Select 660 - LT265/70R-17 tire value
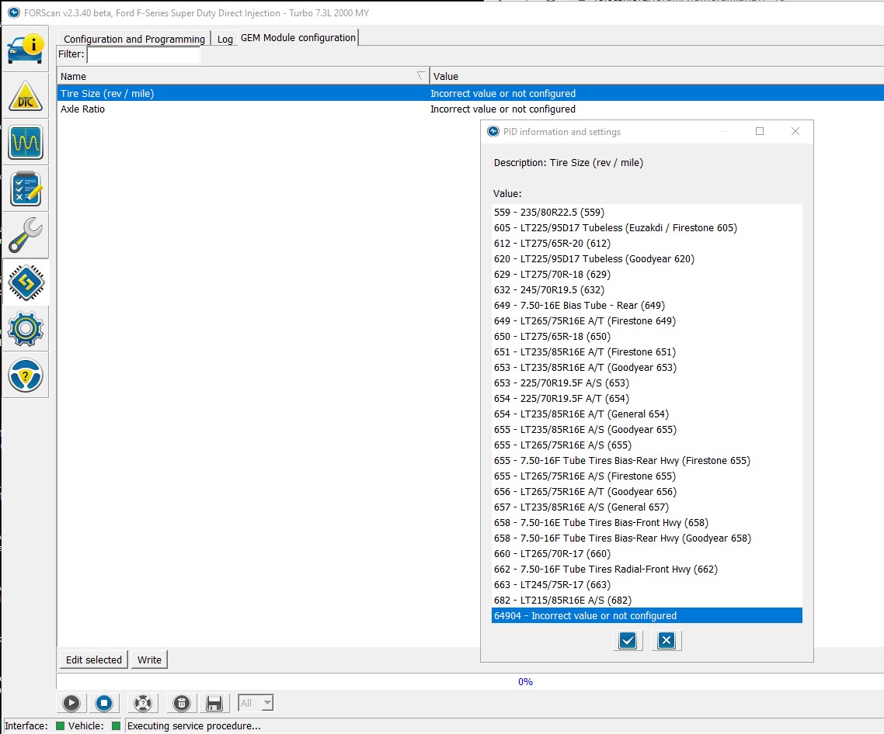Screen dimensions: 884x734 [x=552, y=553]
